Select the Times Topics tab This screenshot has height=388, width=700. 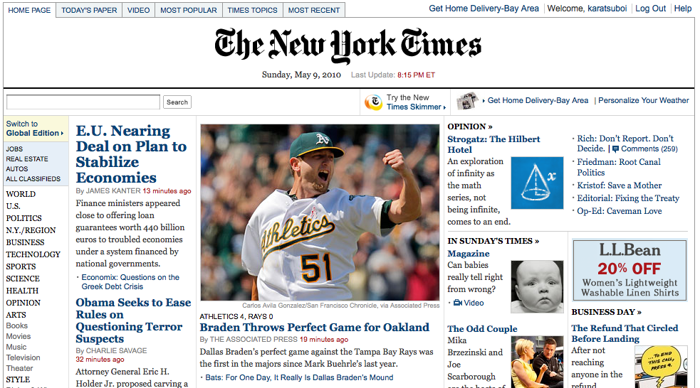click(252, 10)
